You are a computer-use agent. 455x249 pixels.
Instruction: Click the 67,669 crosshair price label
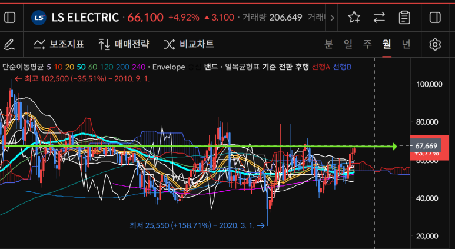point(426,146)
